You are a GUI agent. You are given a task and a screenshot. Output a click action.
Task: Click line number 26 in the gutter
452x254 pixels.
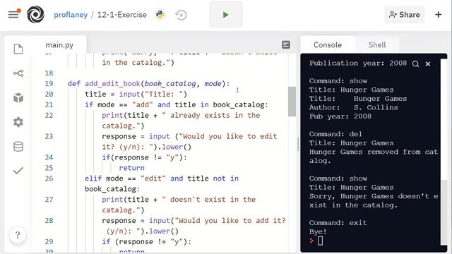49,179
